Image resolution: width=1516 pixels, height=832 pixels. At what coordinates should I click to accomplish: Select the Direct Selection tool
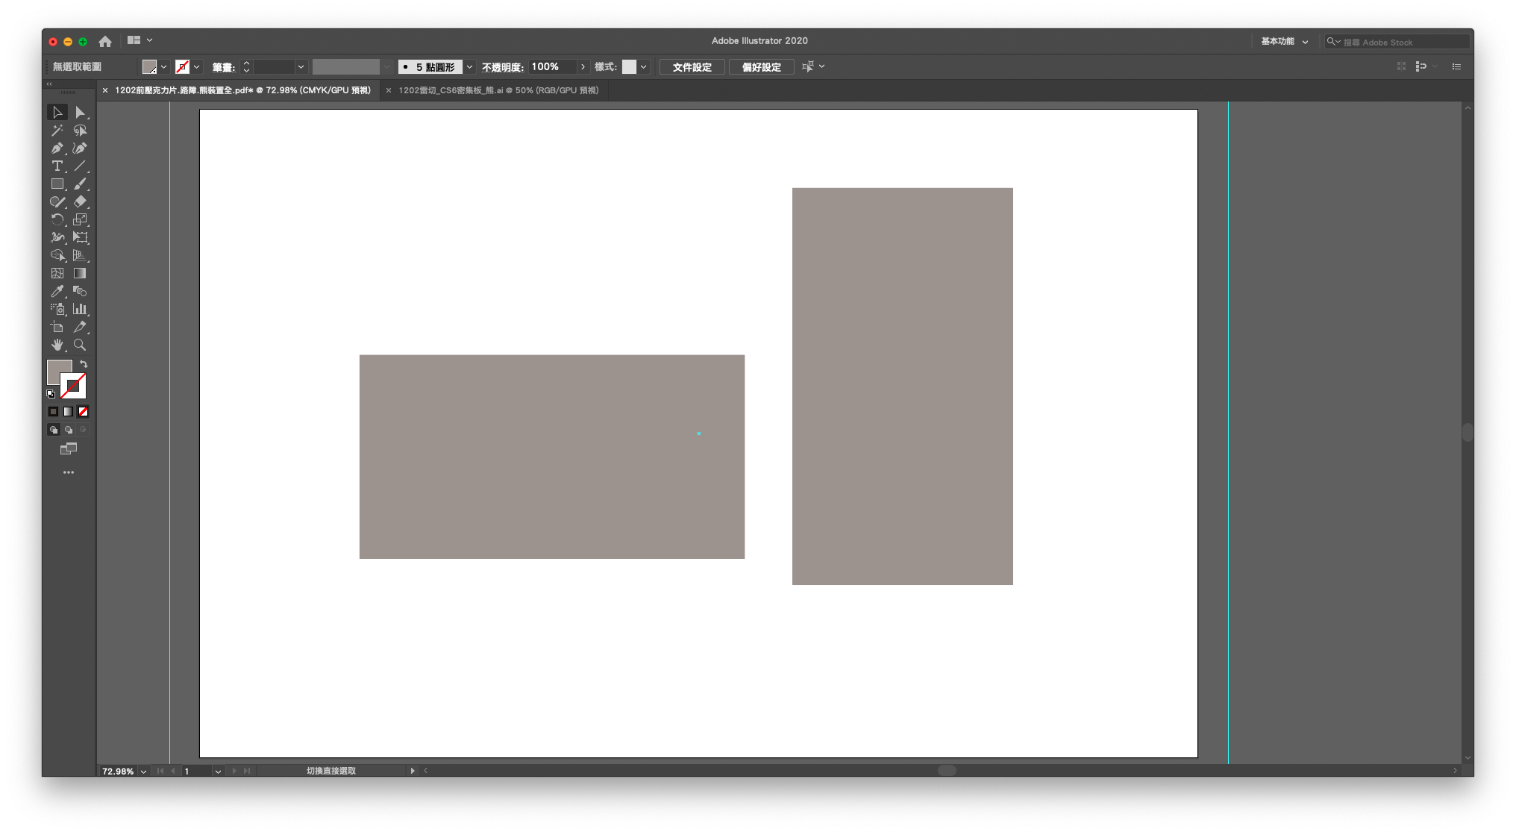80,113
